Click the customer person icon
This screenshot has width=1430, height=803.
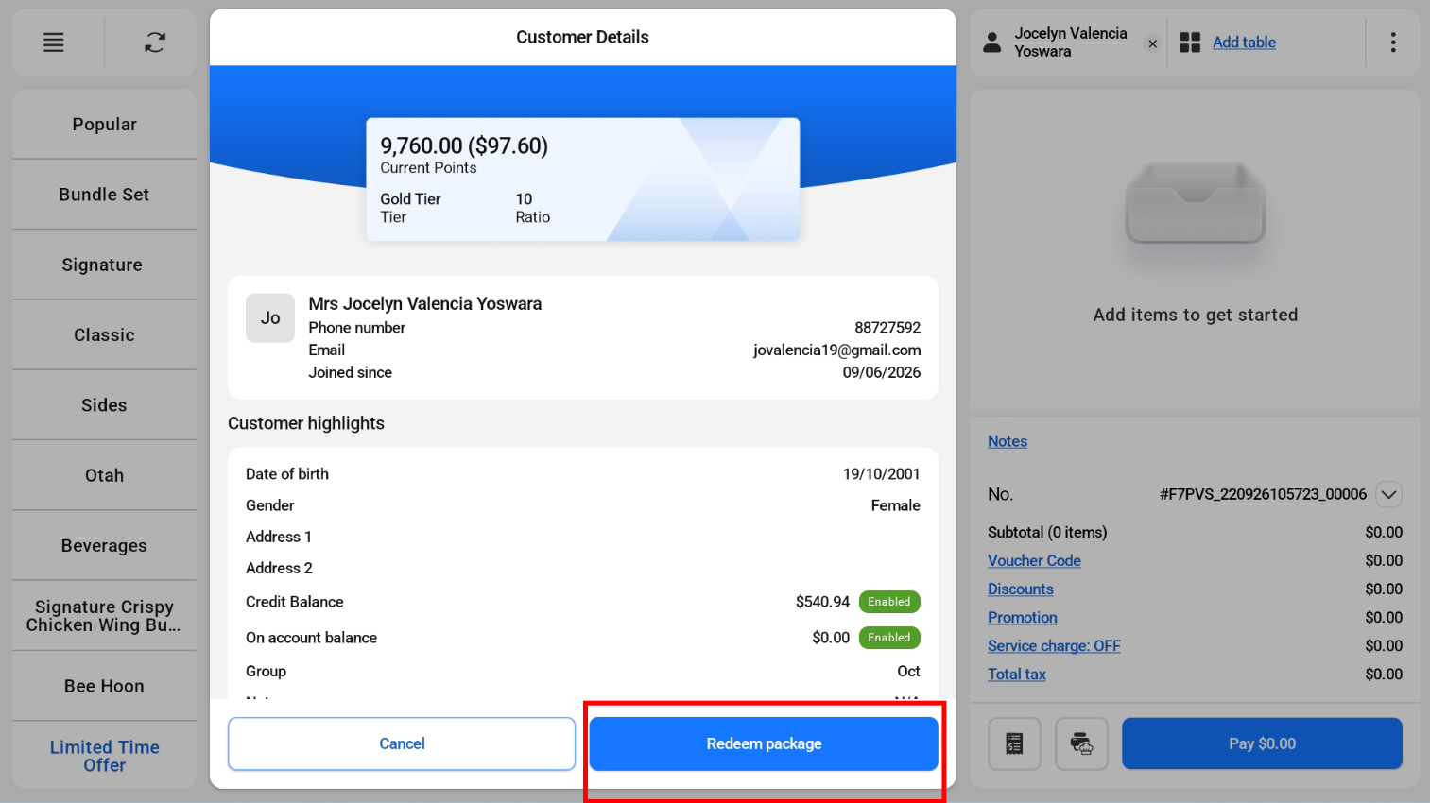992,43
